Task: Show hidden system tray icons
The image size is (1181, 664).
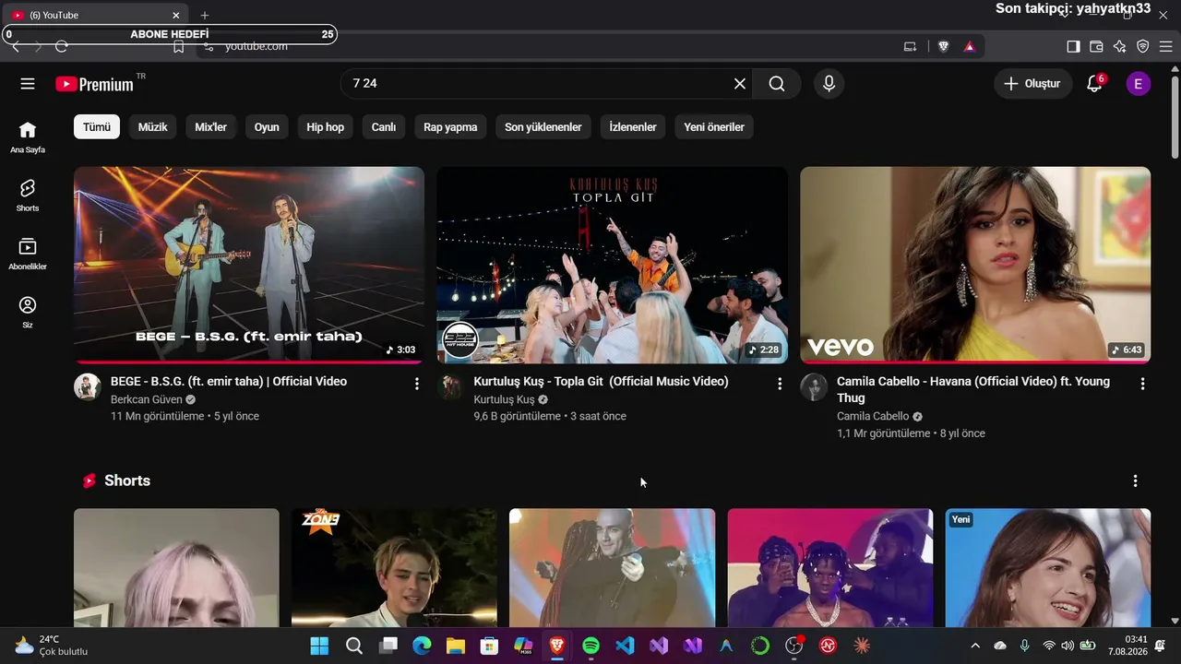Action: coord(975,646)
